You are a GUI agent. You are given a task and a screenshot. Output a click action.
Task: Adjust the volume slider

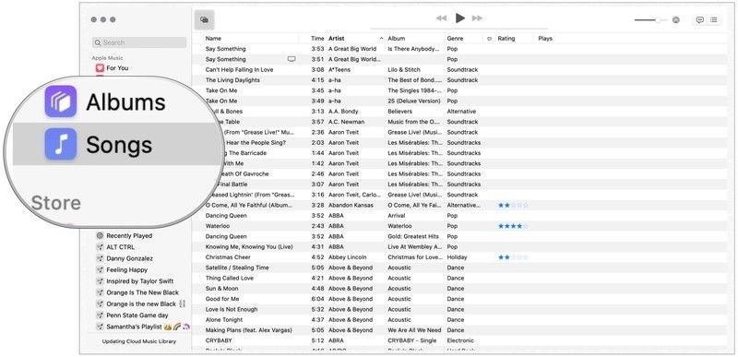650,19
